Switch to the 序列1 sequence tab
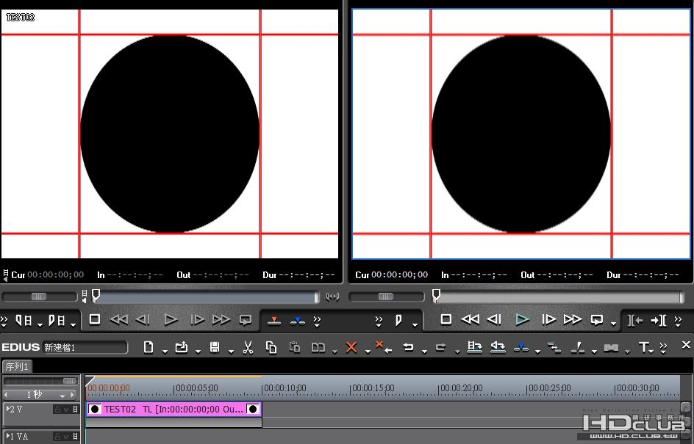Viewport: 694px width, 444px height. [x=17, y=367]
